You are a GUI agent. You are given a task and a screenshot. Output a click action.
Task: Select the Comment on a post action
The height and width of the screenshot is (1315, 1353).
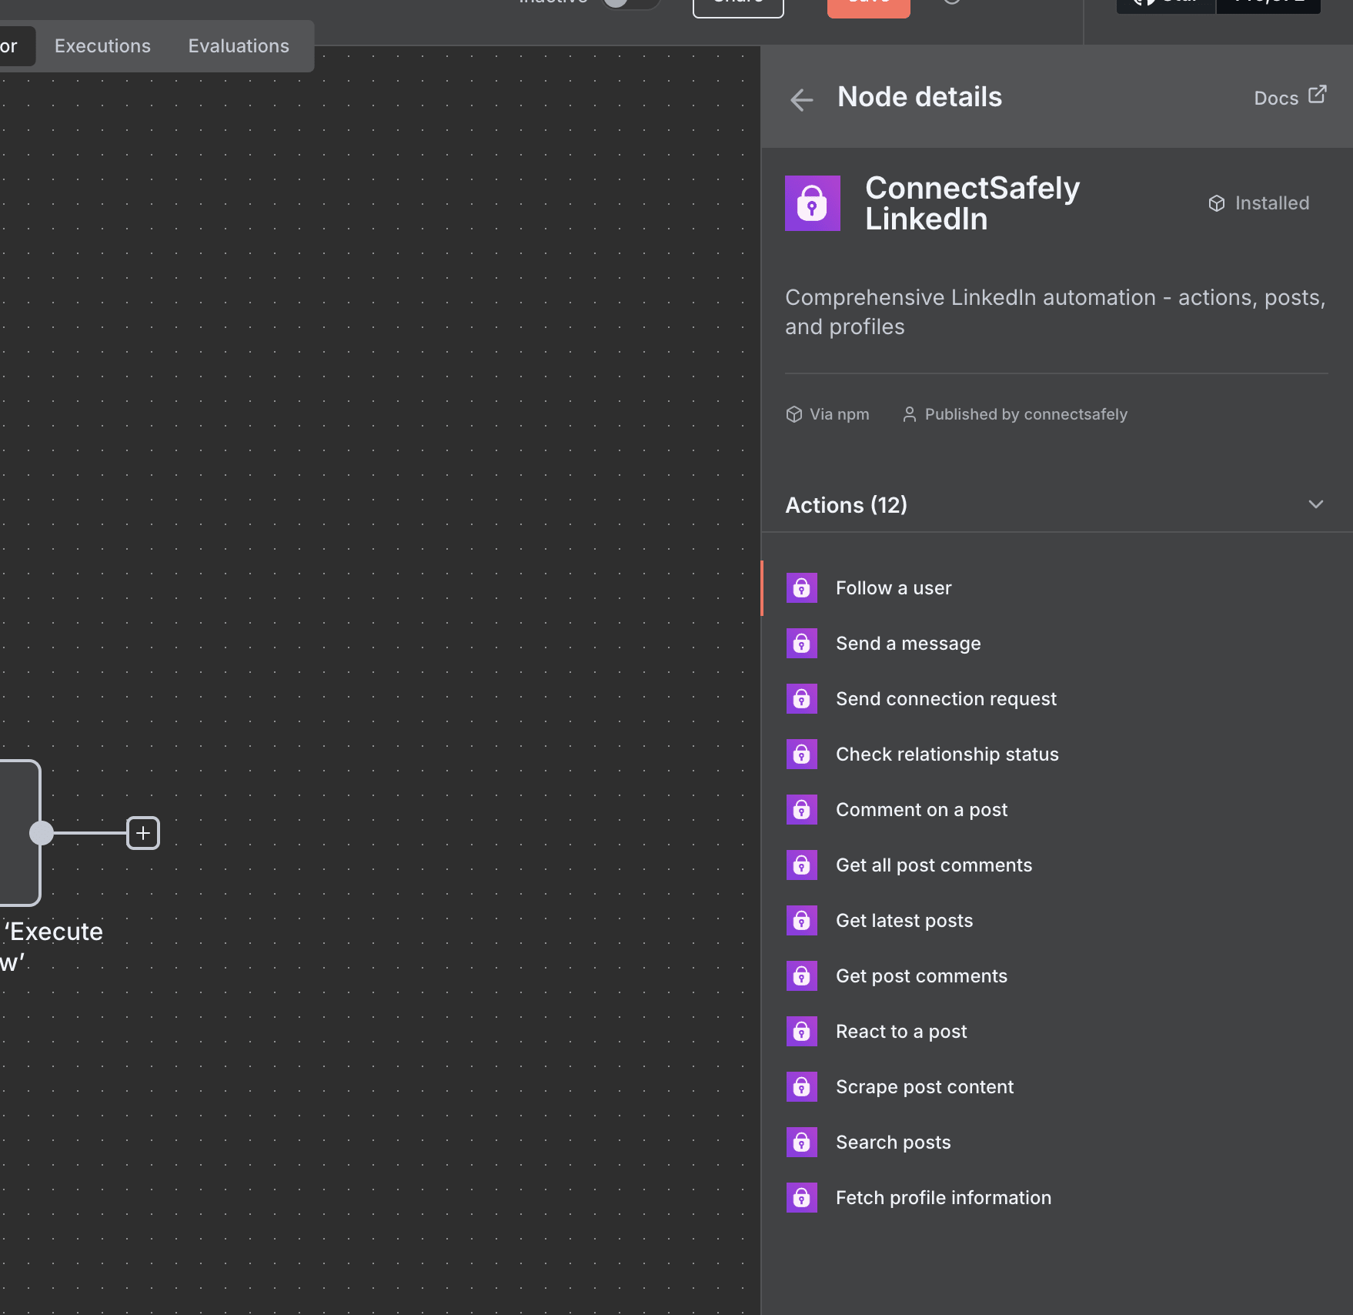coord(921,809)
